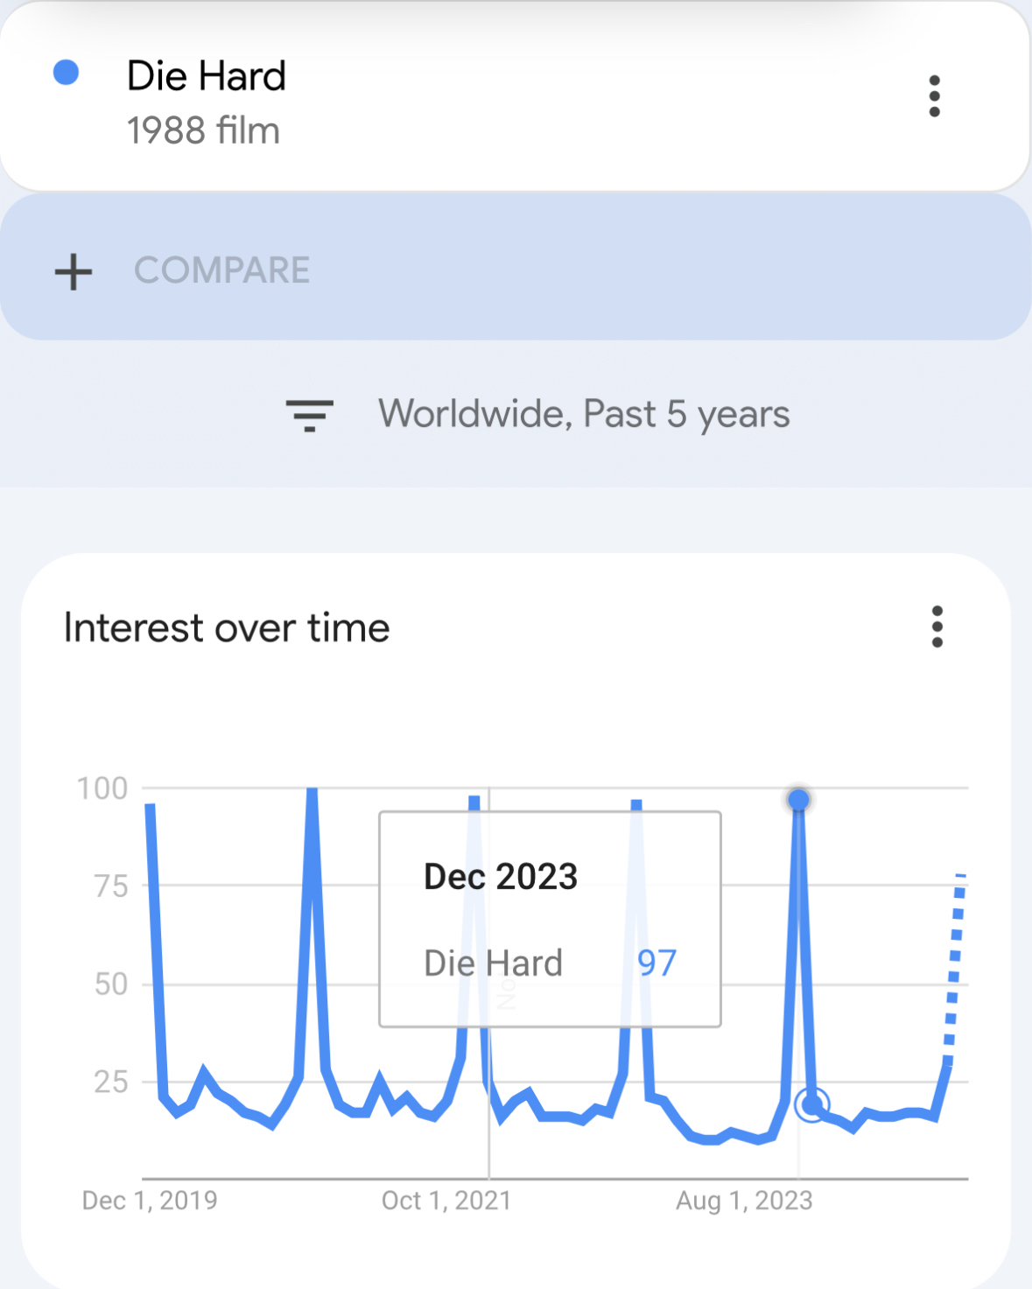The width and height of the screenshot is (1032, 1289).
Task: Click the Interest over time heading
Action: point(227,628)
